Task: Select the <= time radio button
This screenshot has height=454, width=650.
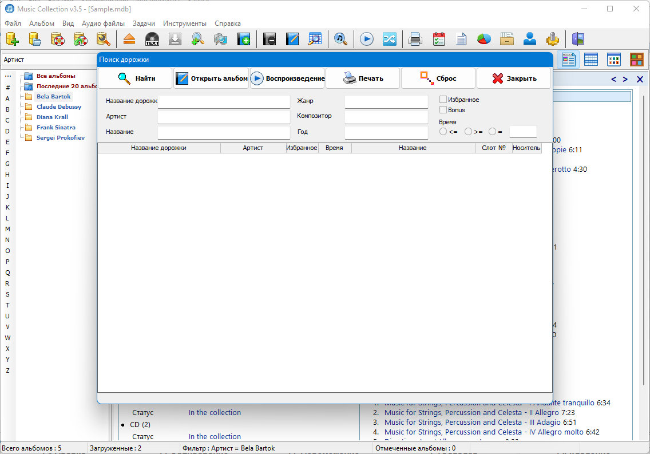Action: click(x=443, y=132)
